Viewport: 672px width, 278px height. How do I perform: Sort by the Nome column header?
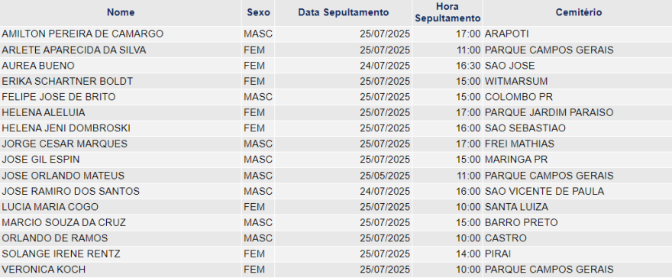pyautogui.click(x=121, y=12)
